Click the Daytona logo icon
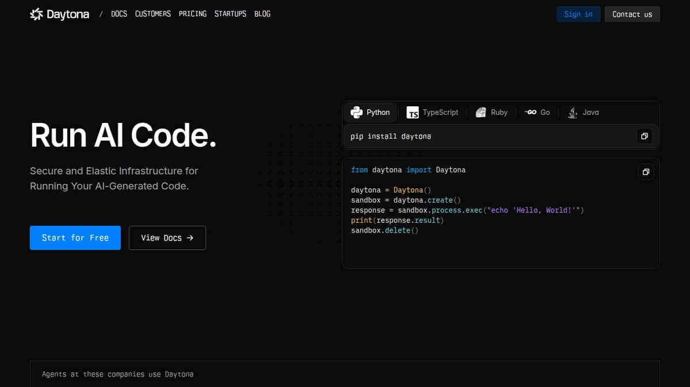Image resolution: width=690 pixels, height=387 pixels. (x=36, y=14)
